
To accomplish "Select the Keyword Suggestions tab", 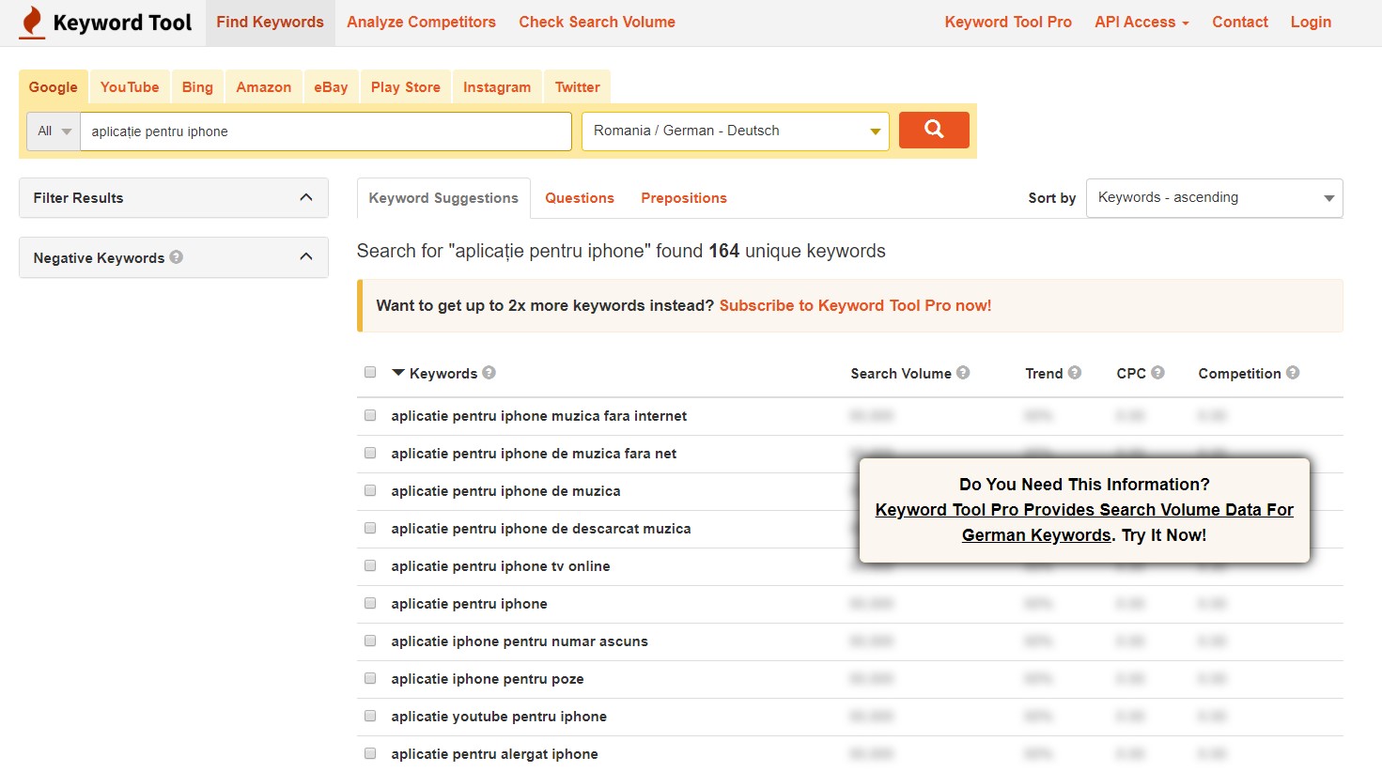I will [x=443, y=198].
